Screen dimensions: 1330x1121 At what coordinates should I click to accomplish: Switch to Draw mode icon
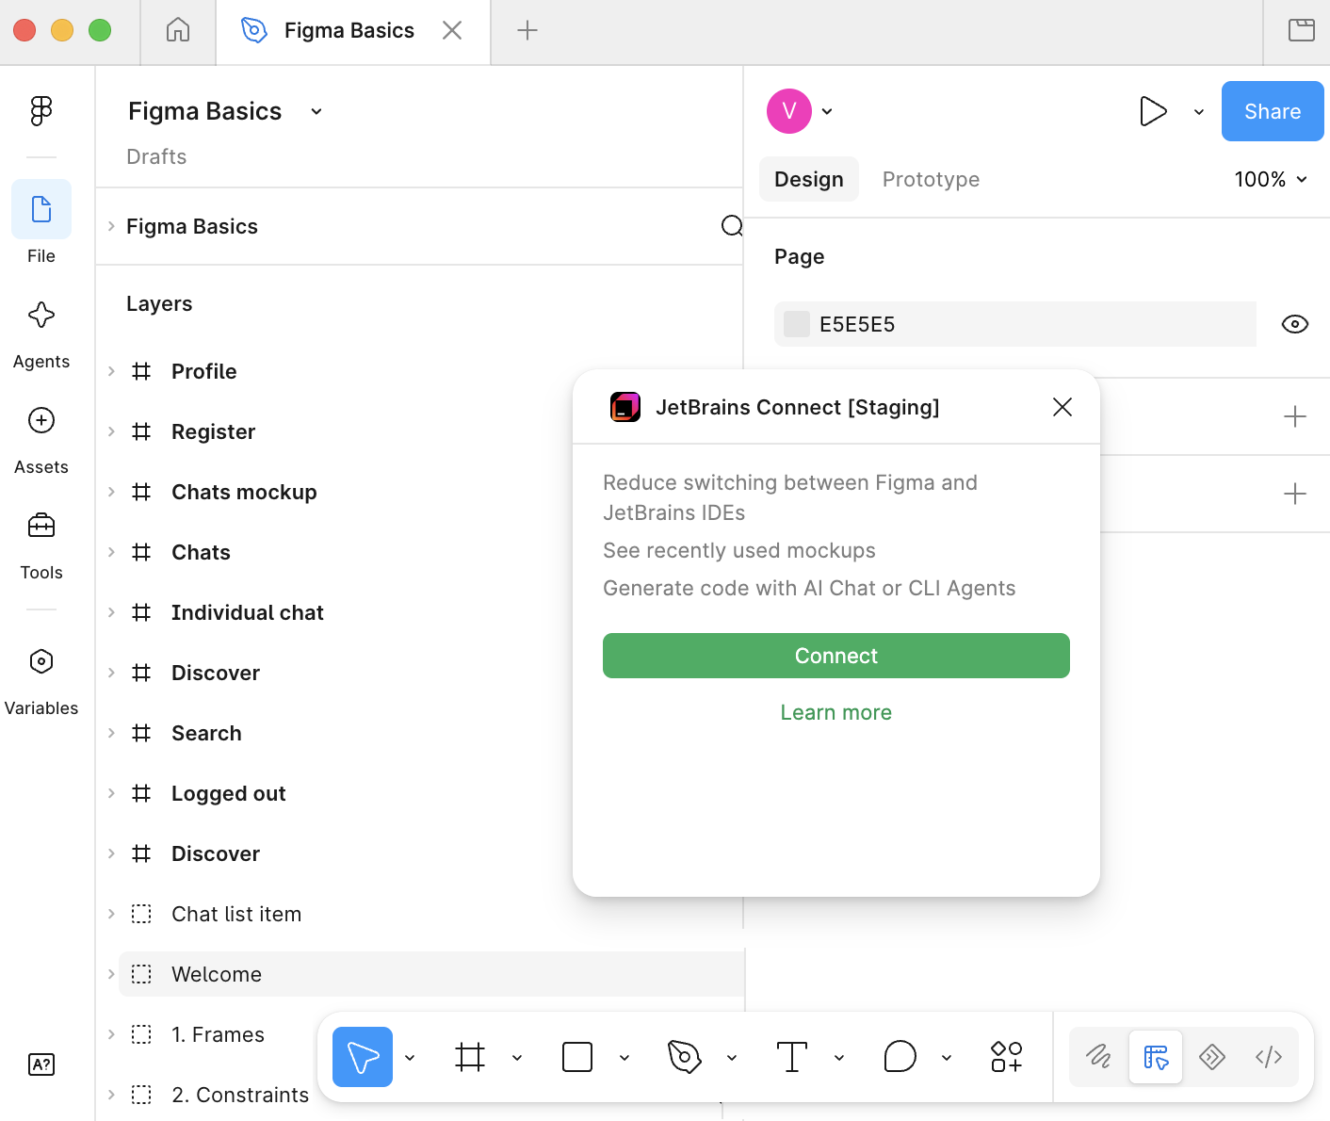(x=1099, y=1057)
